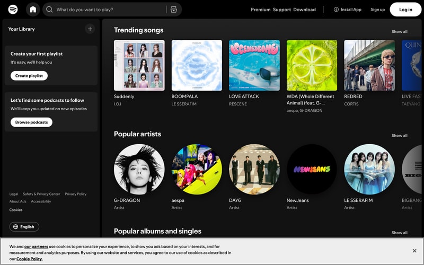Open the Download page
The width and height of the screenshot is (424, 265).
pos(304,10)
